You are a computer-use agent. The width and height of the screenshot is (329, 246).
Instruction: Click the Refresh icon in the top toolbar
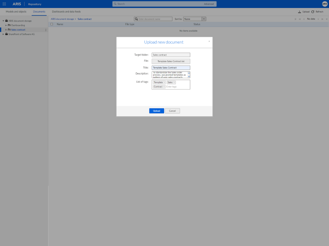pos(313,12)
